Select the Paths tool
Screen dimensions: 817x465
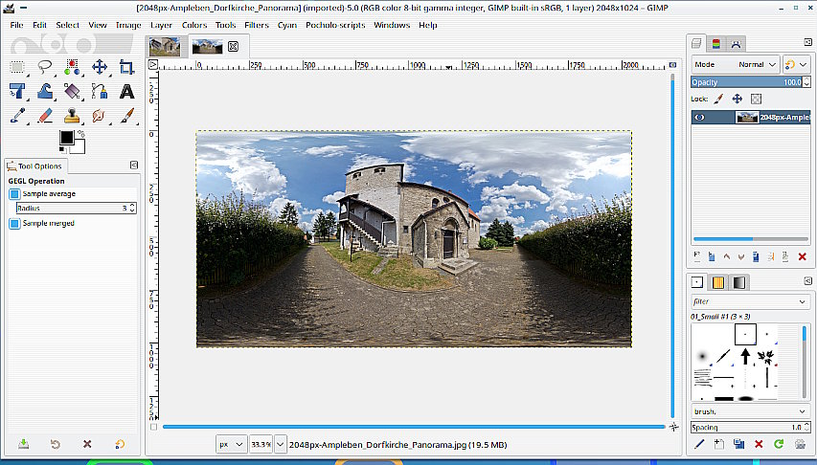click(100, 92)
